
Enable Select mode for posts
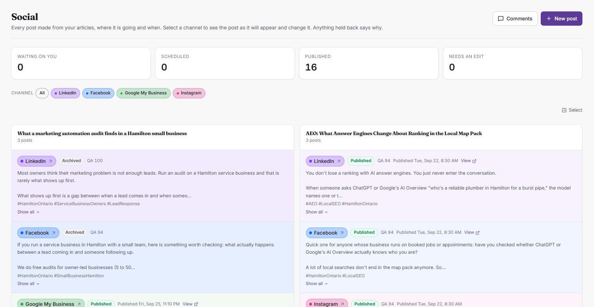point(572,110)
